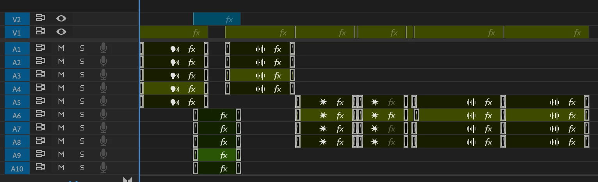The height and width of the screenshot is (182, 598).
Task: Toggle V1 track output eye icon
Action: [61, 31]
